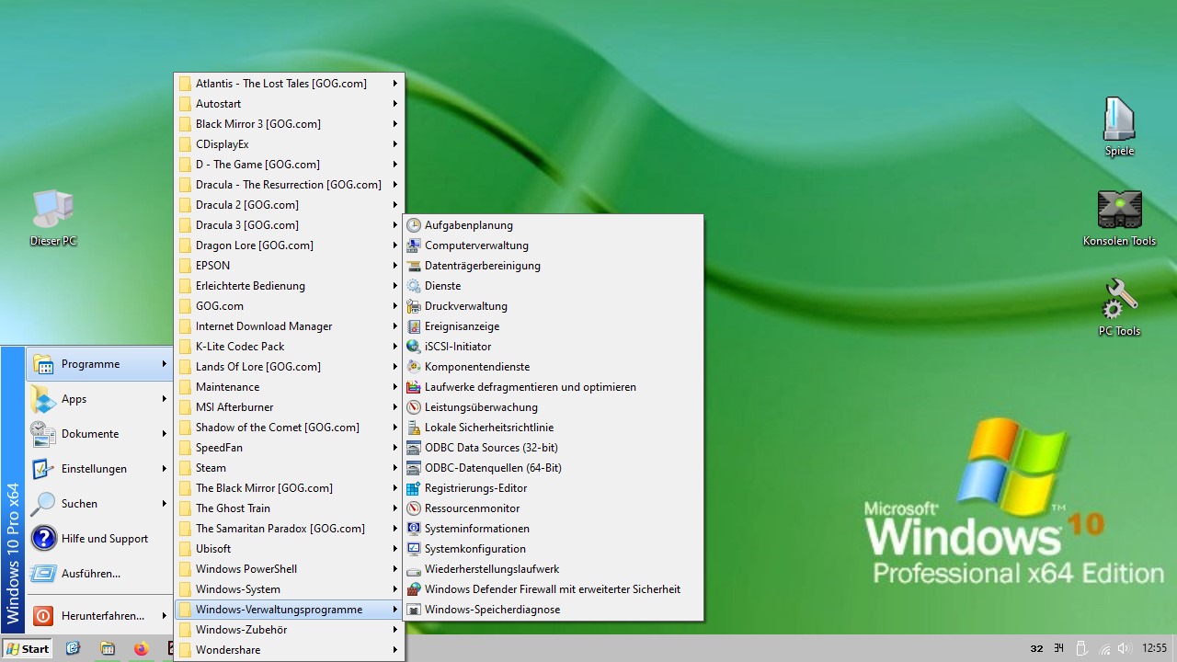The width and height of the screenshot is (1177, 662).
Task: Select the Konsolen Tools desktop icon
Action: 1119,219
